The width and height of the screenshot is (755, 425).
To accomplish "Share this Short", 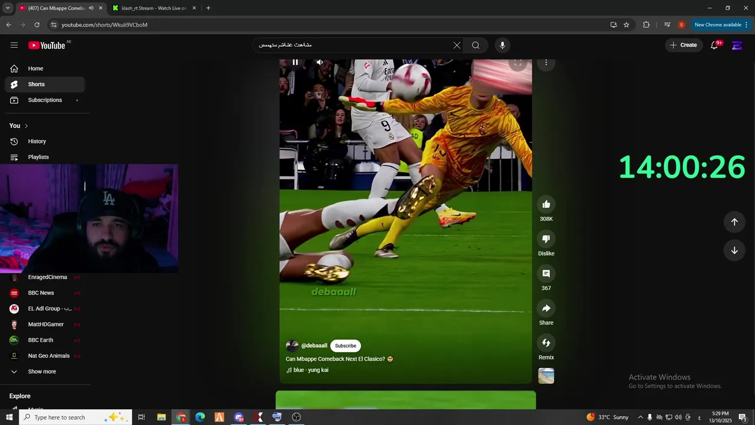I will tap(546, 308).
